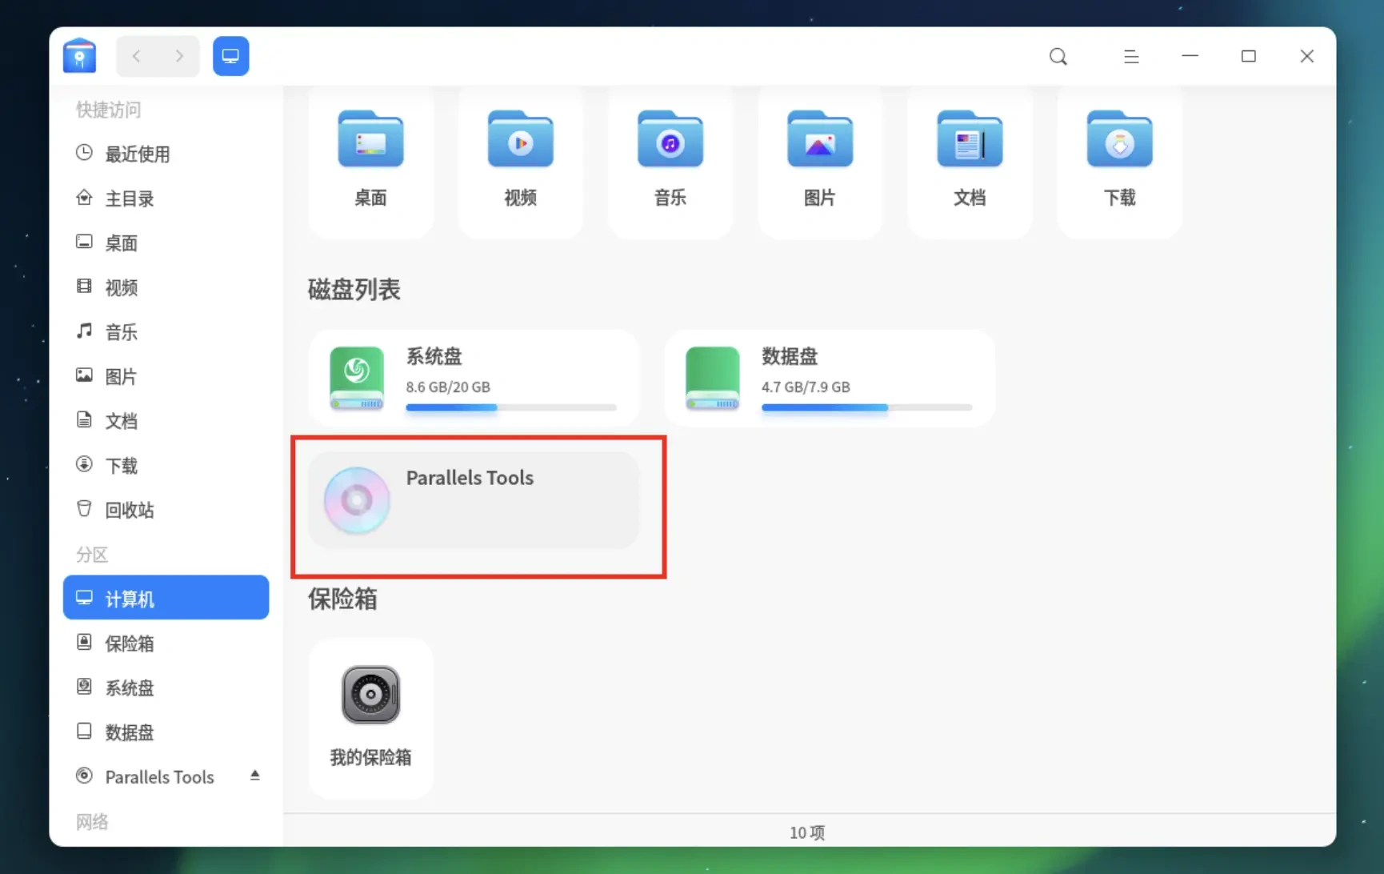
Task: Minimize the file manager window
Action: tap(1190, 56)
